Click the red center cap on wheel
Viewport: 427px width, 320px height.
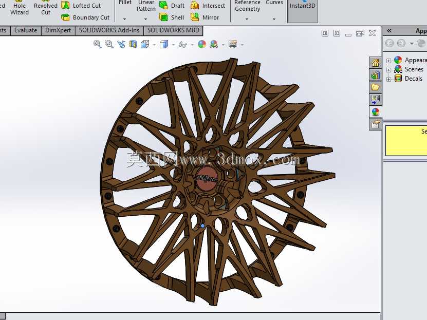[207, 179]
